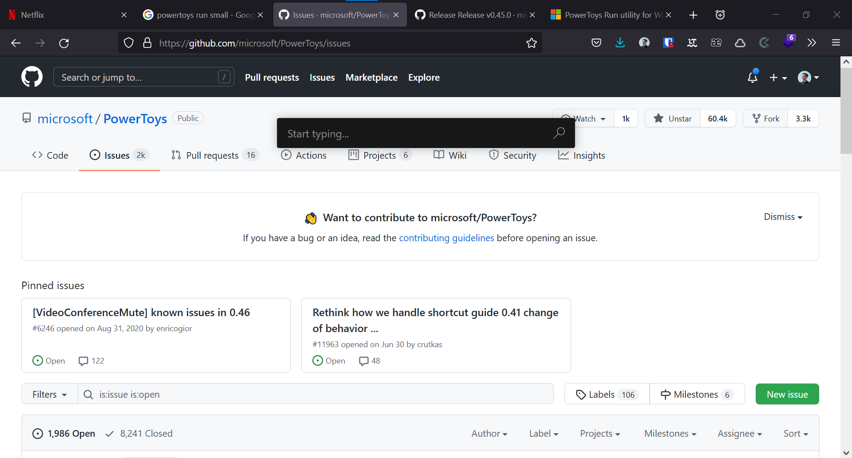Open the user avatar profile menu
The width and height of the screenshot is (852, 458).
809,78
